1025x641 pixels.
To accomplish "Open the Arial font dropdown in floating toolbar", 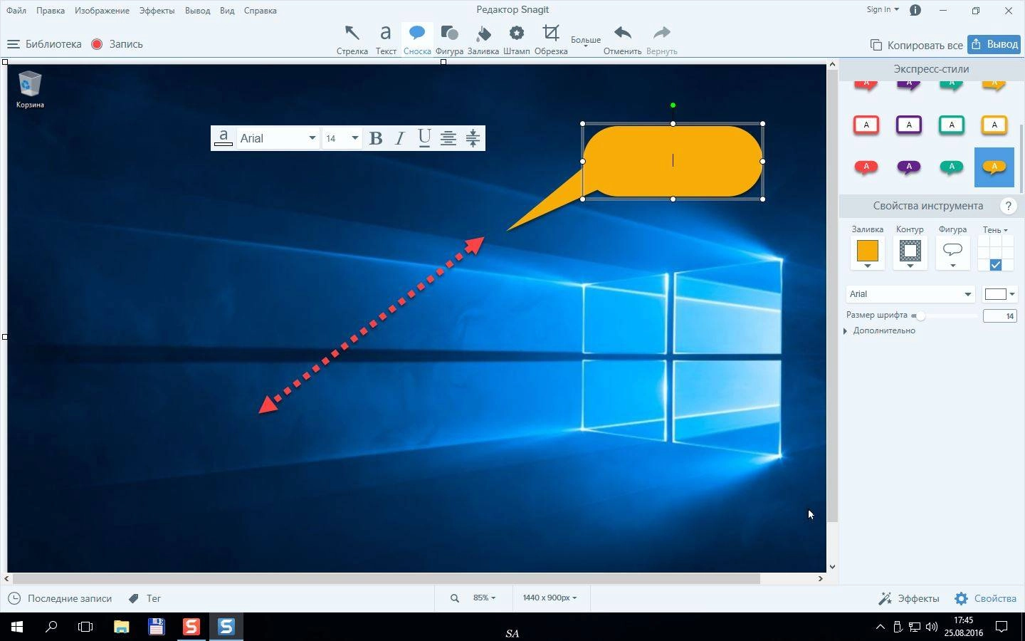I will (x=278, y=138).
